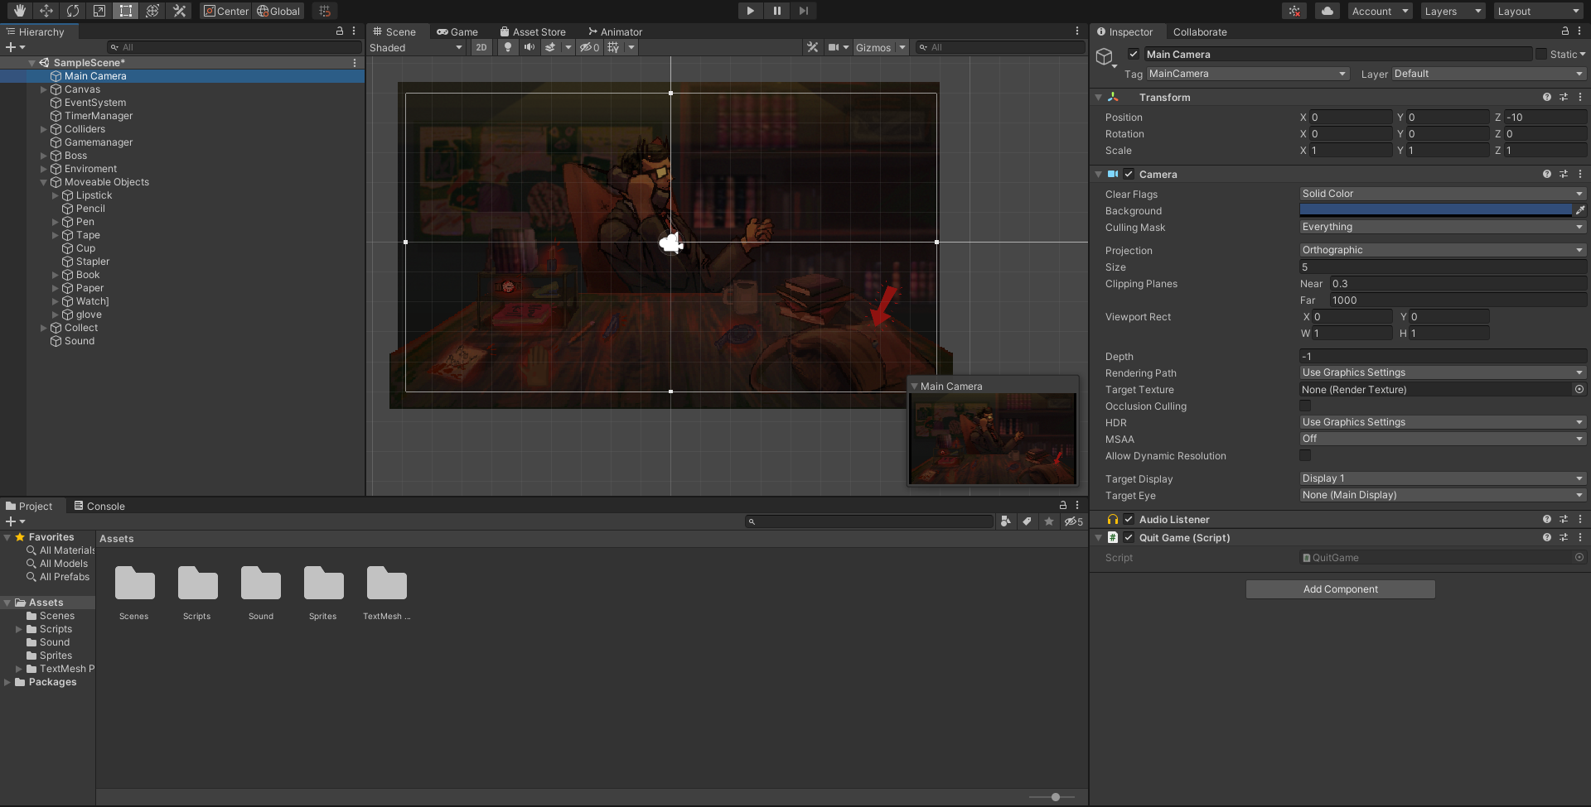Click the camera Size input field
The image size is (1591, 807).
pos(1443,267)
